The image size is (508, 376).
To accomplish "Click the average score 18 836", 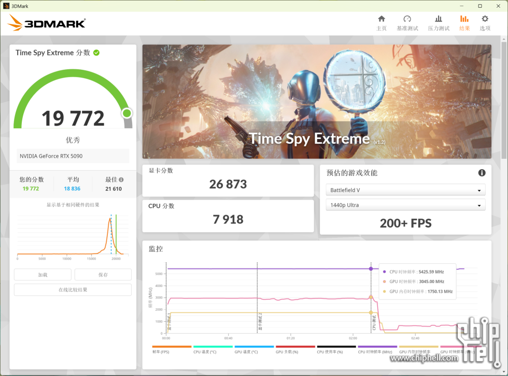I will pyautogui.click(x=72, y=188).
